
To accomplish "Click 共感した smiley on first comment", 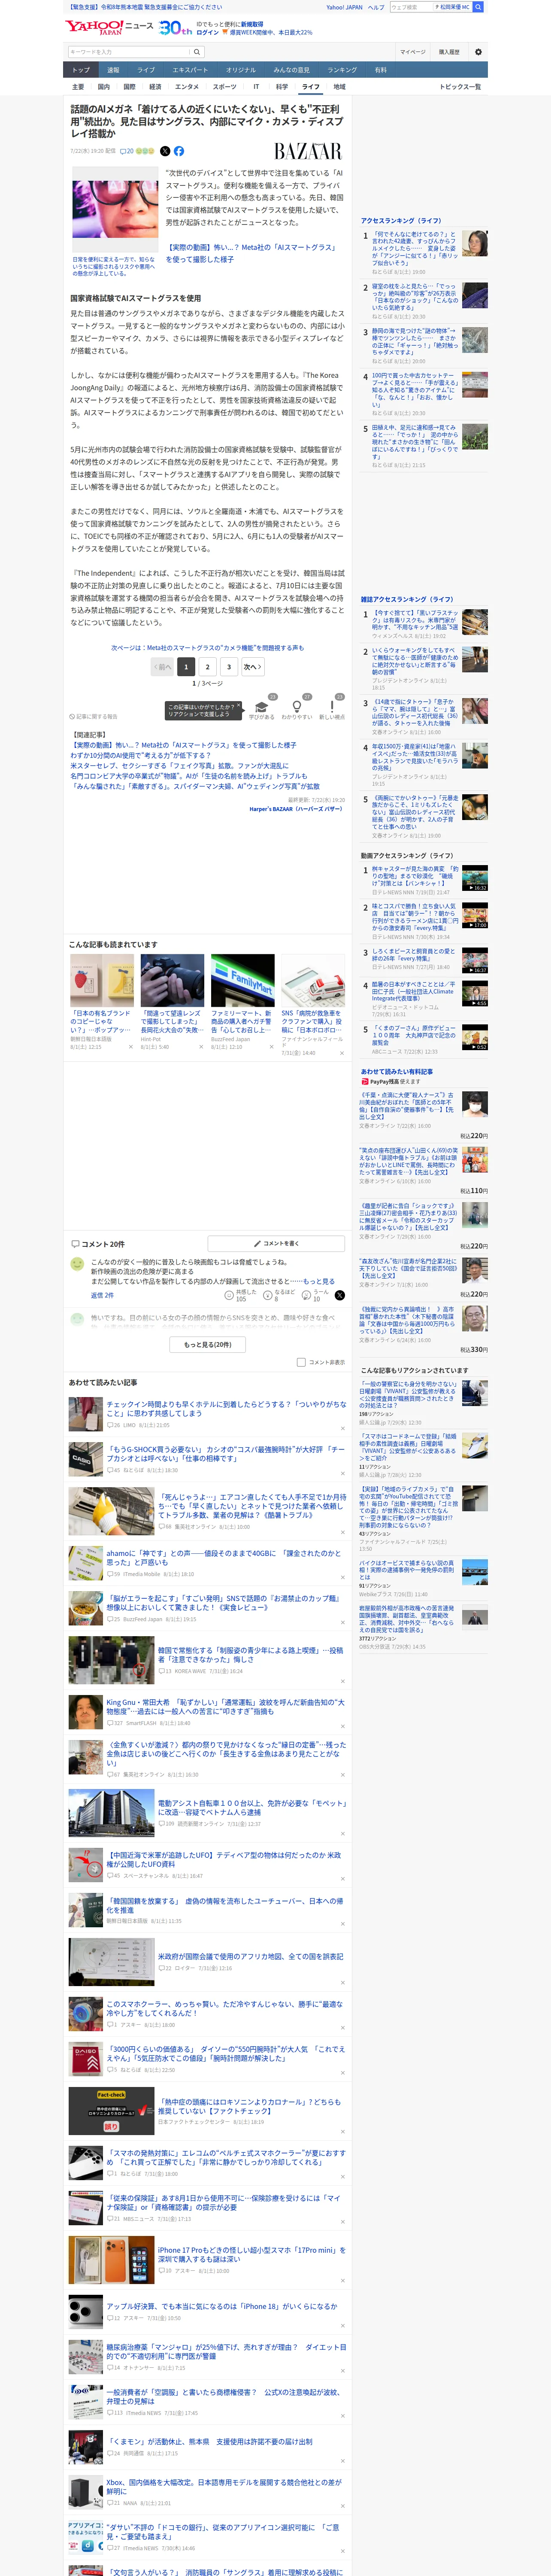I will point(241,1295).
